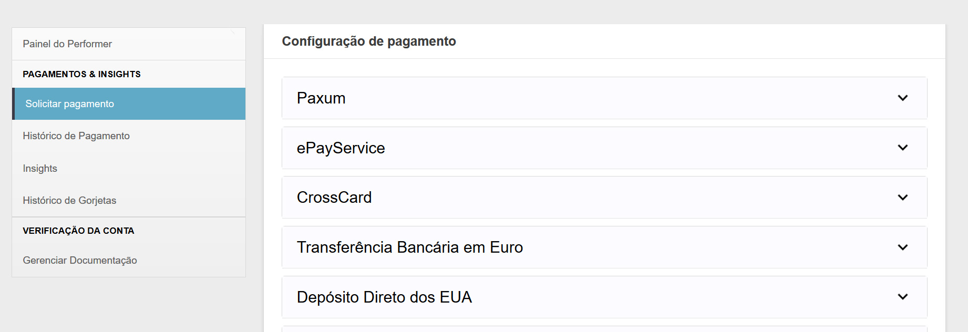Open the Depósito Direto dos EUA label
The width and height of the screenshot is (968, 332).
click(x=384, y=297)
